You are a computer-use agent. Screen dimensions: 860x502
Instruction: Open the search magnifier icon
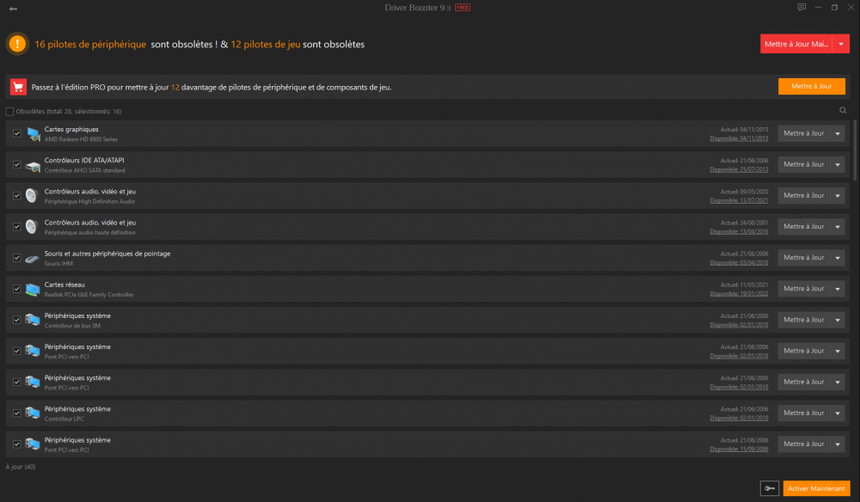[x=843, y=111]
